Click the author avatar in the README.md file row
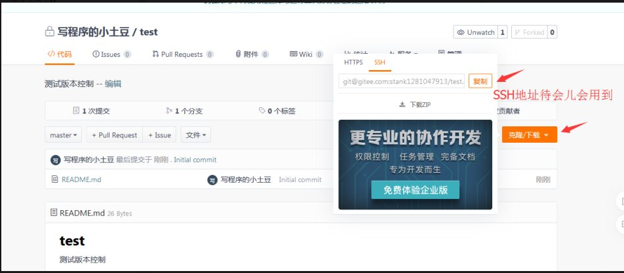This screenshot has width=624, height=273. (x=212, y=179)
